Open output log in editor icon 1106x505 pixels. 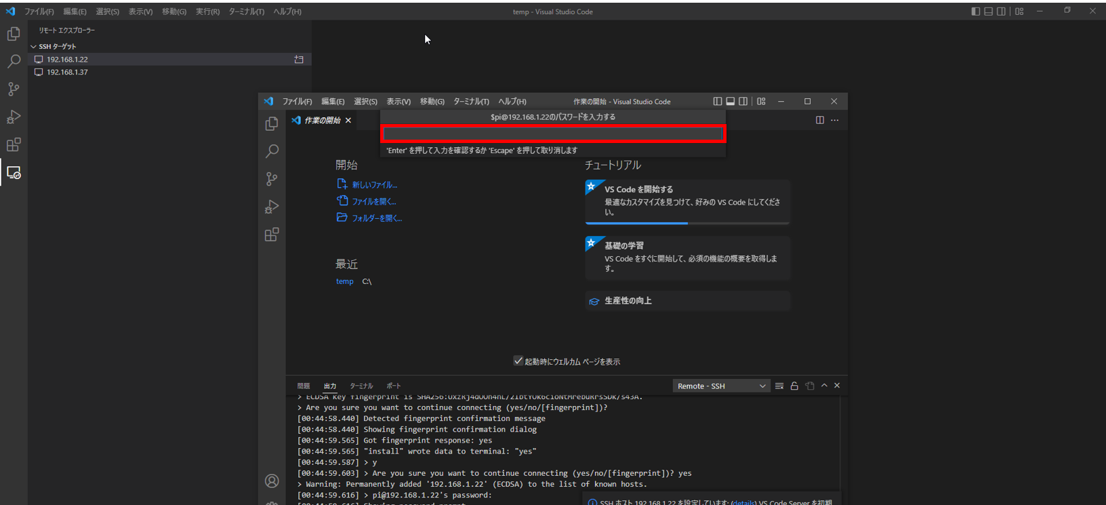[810, 386]
